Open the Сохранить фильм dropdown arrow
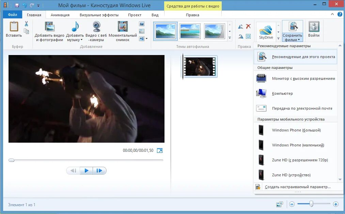 click(x=299, y=40)
